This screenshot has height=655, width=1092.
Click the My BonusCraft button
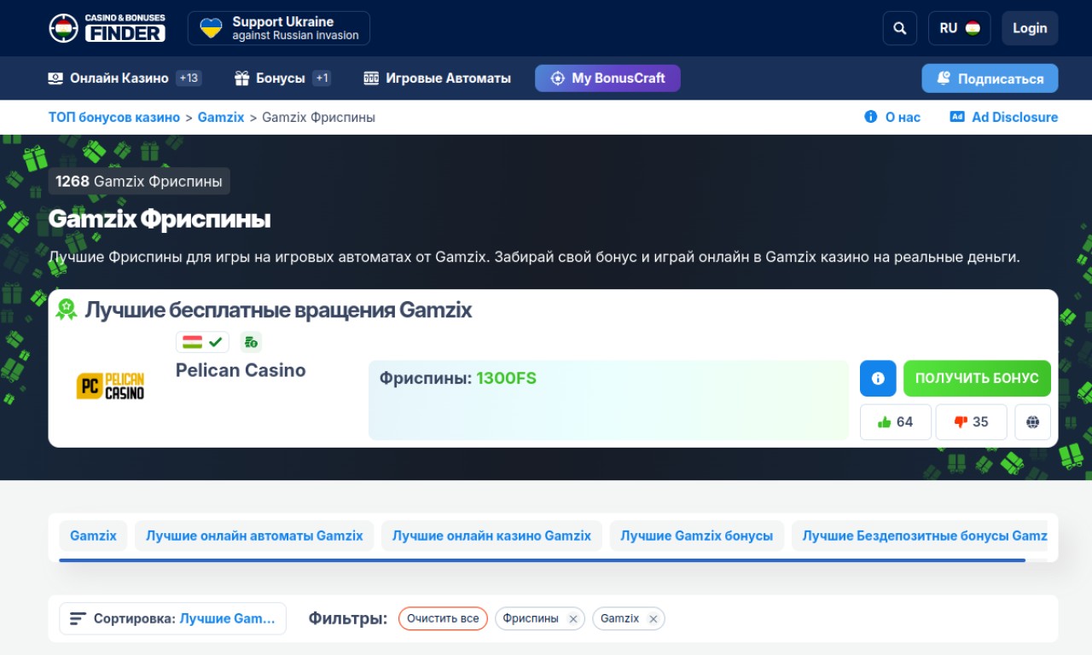[607, 78]
